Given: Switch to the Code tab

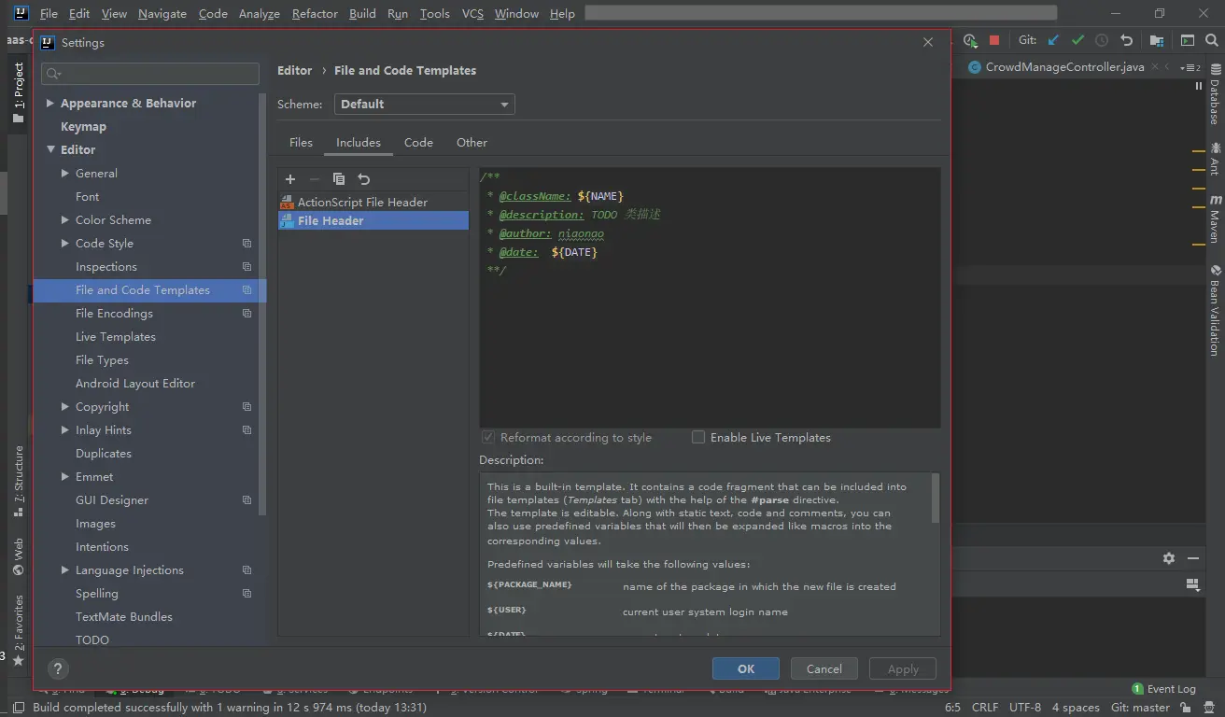Looking at the screenshot, I should point(418,143).
